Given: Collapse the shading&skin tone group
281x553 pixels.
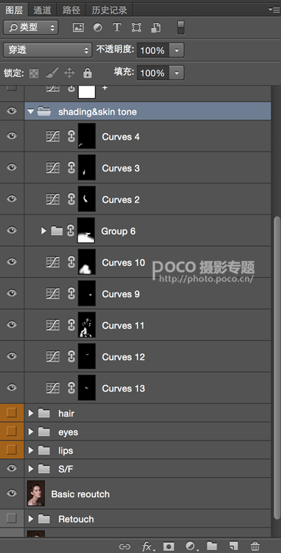Looking at the screenshot, I should pos(30,112).
